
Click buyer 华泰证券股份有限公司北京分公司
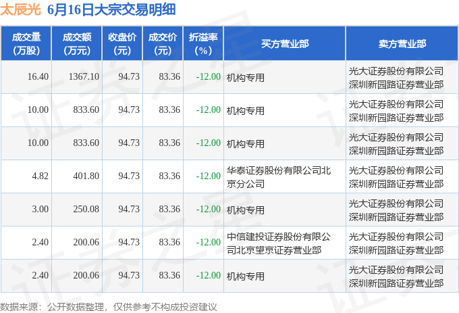click(279, 177)
